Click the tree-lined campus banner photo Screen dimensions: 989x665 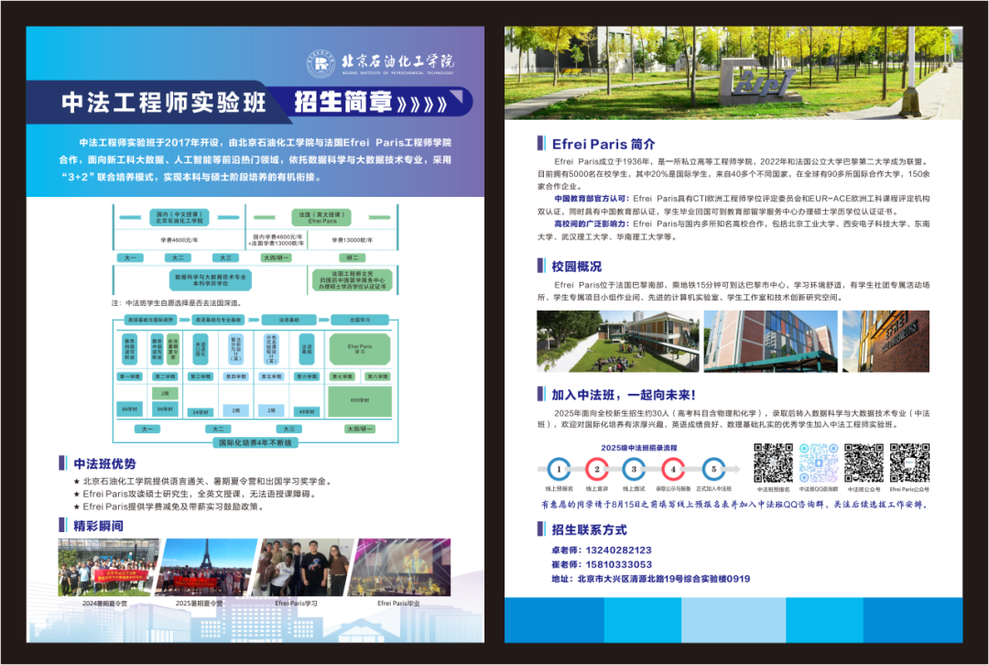coord(734,72)
